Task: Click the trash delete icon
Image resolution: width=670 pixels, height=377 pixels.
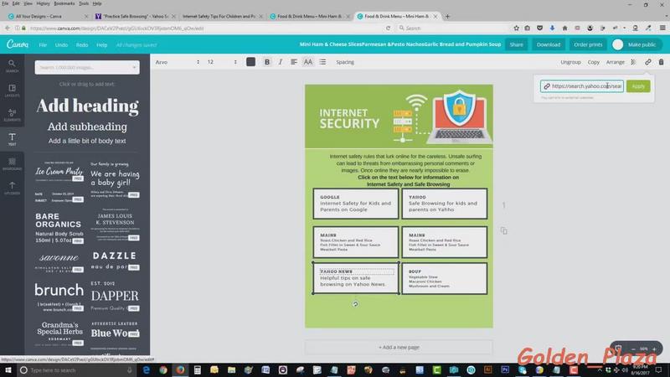Action: tap(661, 62)
